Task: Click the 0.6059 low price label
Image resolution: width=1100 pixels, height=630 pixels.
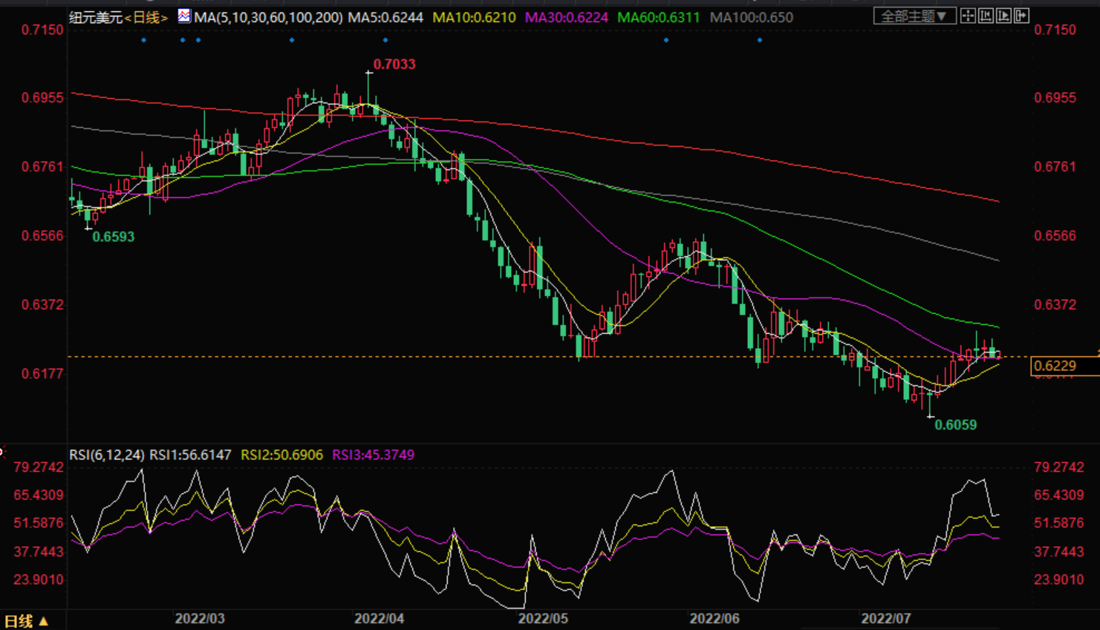Action: 955,425
